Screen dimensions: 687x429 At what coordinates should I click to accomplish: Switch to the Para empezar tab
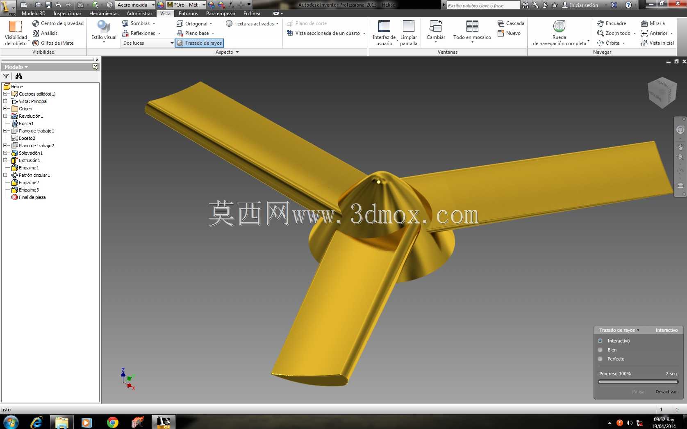(x=221, y=14)
